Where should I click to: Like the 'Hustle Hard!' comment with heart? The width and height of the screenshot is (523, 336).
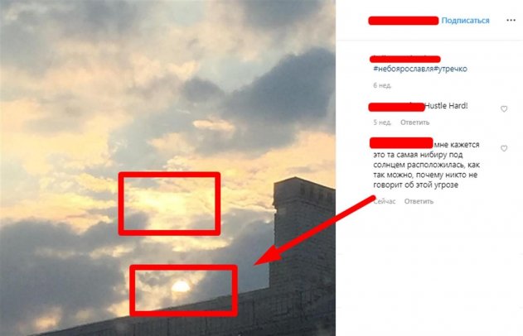504,109
